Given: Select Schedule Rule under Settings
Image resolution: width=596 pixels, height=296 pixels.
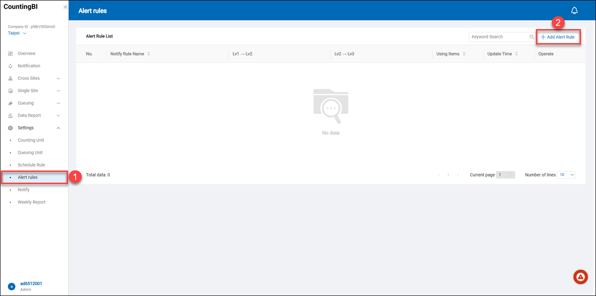Looking at the screenshot, I should point(31,165).
